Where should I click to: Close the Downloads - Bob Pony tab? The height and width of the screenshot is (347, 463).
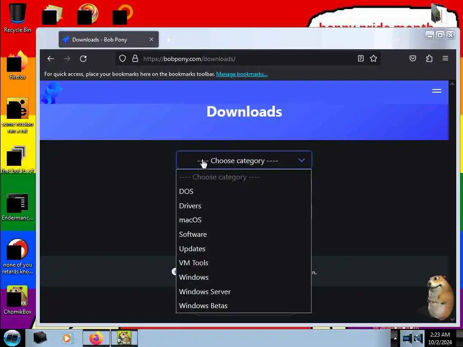pos(151,39)
